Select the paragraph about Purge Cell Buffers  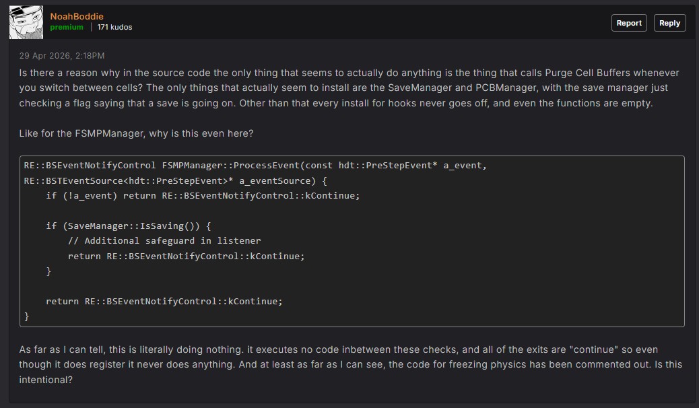point(349,88)
